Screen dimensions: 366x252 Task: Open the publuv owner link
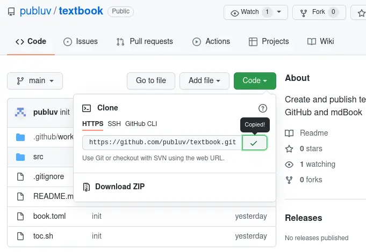tap(35, 11)
